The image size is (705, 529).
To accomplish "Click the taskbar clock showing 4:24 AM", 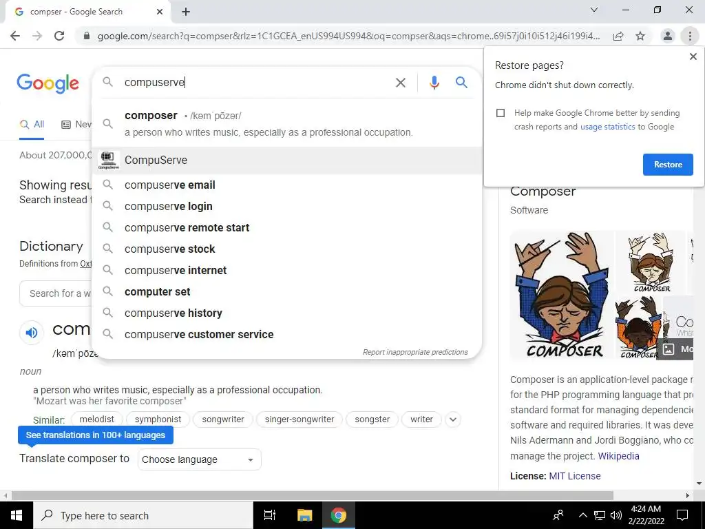I will click(646, 515).
